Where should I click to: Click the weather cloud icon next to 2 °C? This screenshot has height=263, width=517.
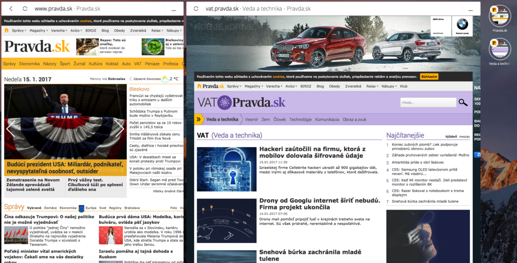(x=165, y=79)
